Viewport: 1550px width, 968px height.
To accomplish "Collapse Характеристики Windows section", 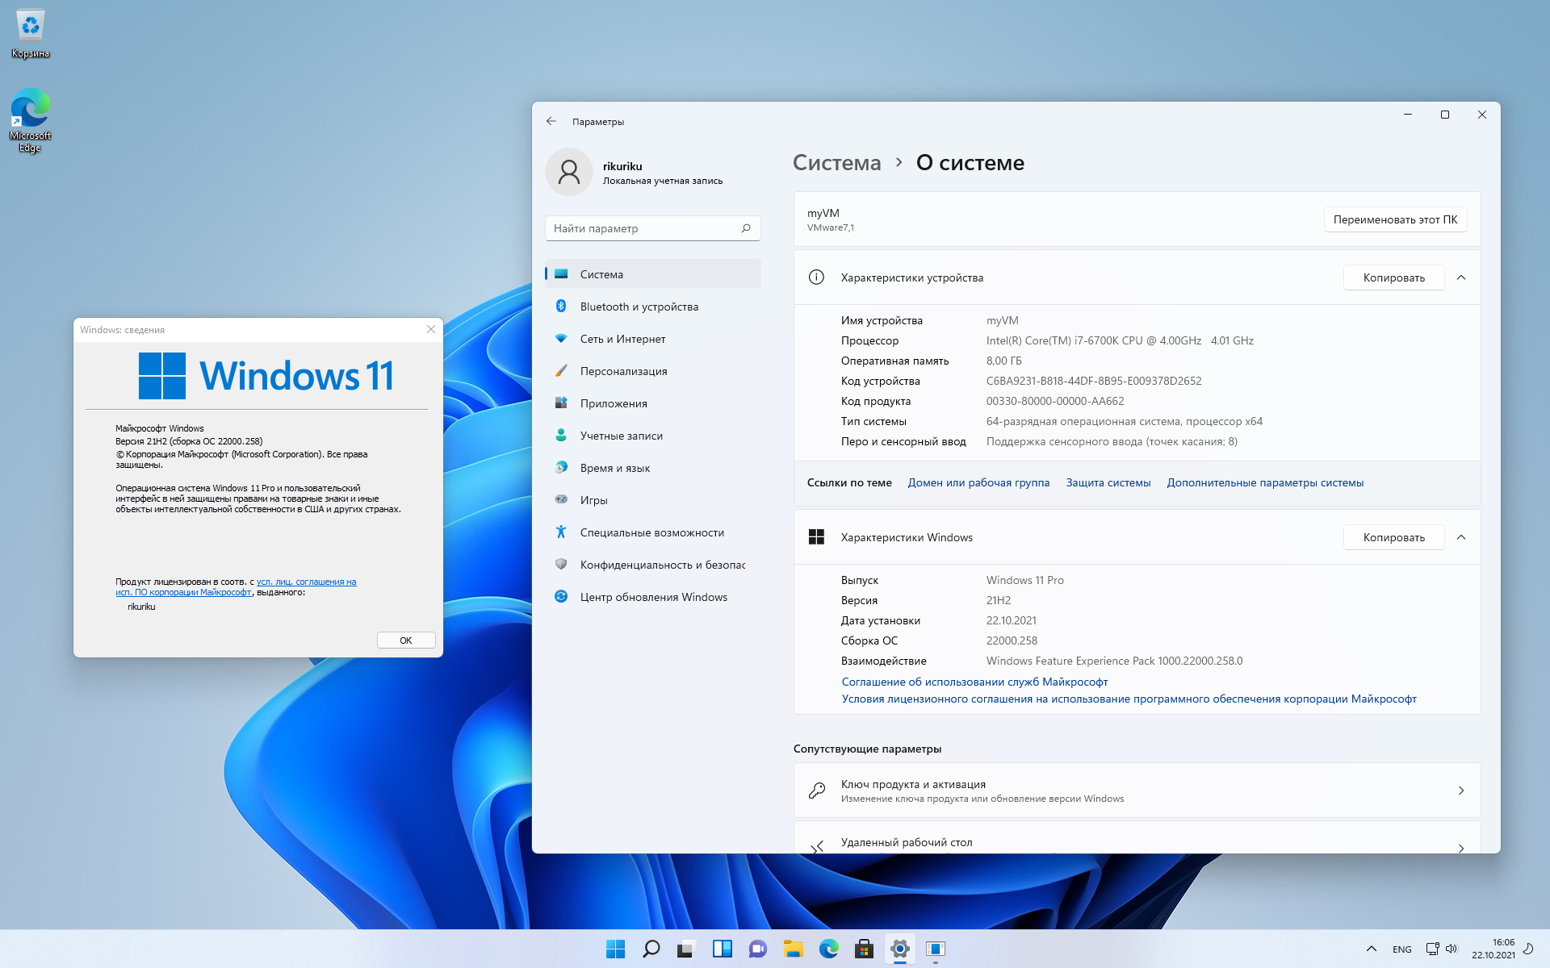I will coord(1460,537).
